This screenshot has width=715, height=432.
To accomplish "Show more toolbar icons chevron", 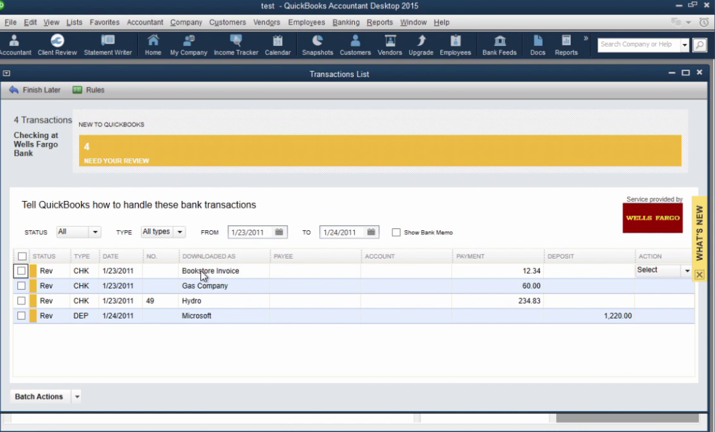I will (585, 38).
